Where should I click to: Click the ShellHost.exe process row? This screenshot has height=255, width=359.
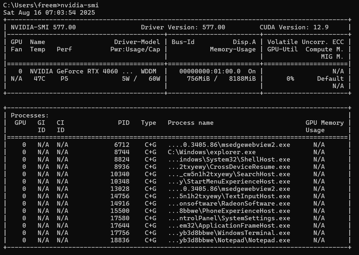(x=177, y=160)
